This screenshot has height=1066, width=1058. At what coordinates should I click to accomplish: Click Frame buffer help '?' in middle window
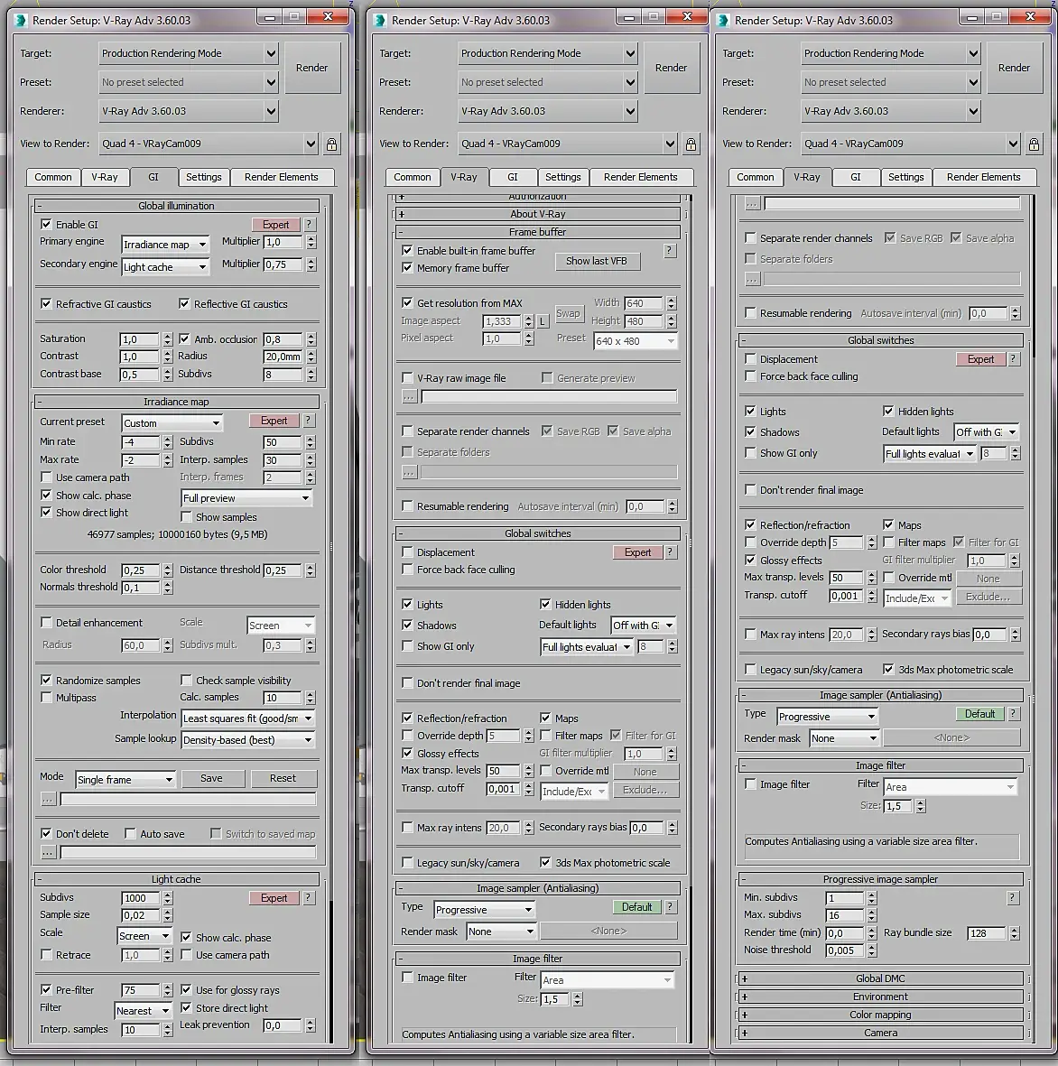pyautogui.click(x=669, y=250)
